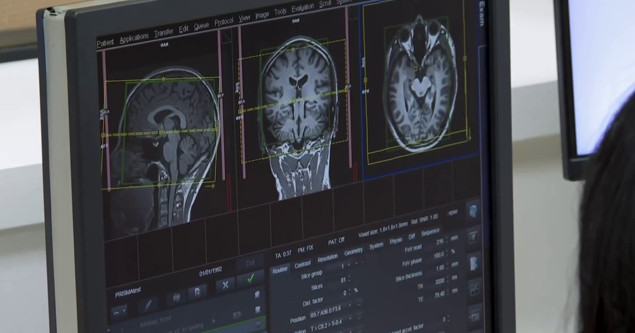The width and height of the screenshot is (635, 333).
Task: Click the green checkmark apply button
Action: pyautogui.click(x=251, y=278)
